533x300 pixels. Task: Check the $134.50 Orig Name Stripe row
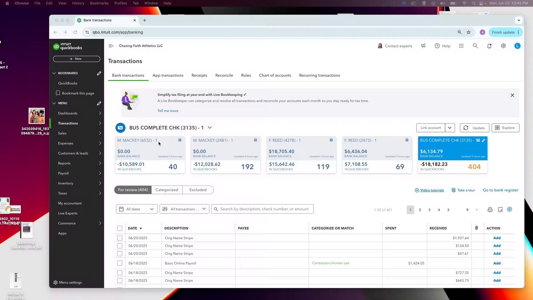point(120,246)
